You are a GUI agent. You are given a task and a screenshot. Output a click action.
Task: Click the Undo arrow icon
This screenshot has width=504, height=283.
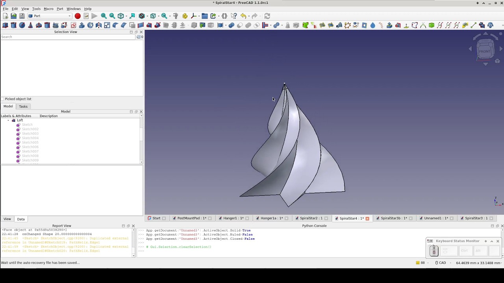click(x=243, y=16)
